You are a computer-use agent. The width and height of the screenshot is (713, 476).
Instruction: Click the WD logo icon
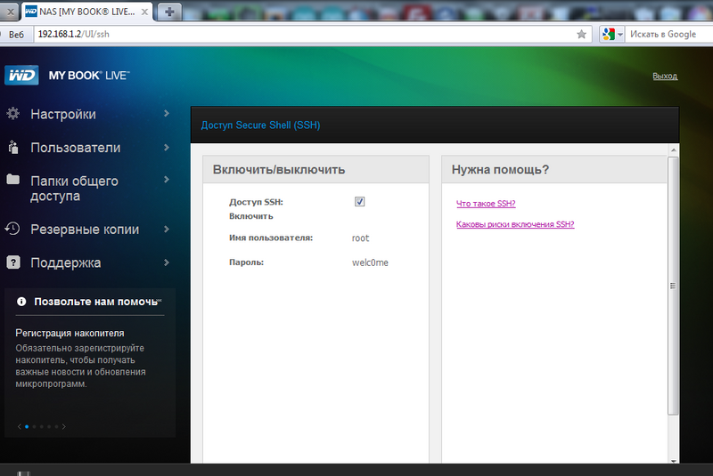point(21,76)
